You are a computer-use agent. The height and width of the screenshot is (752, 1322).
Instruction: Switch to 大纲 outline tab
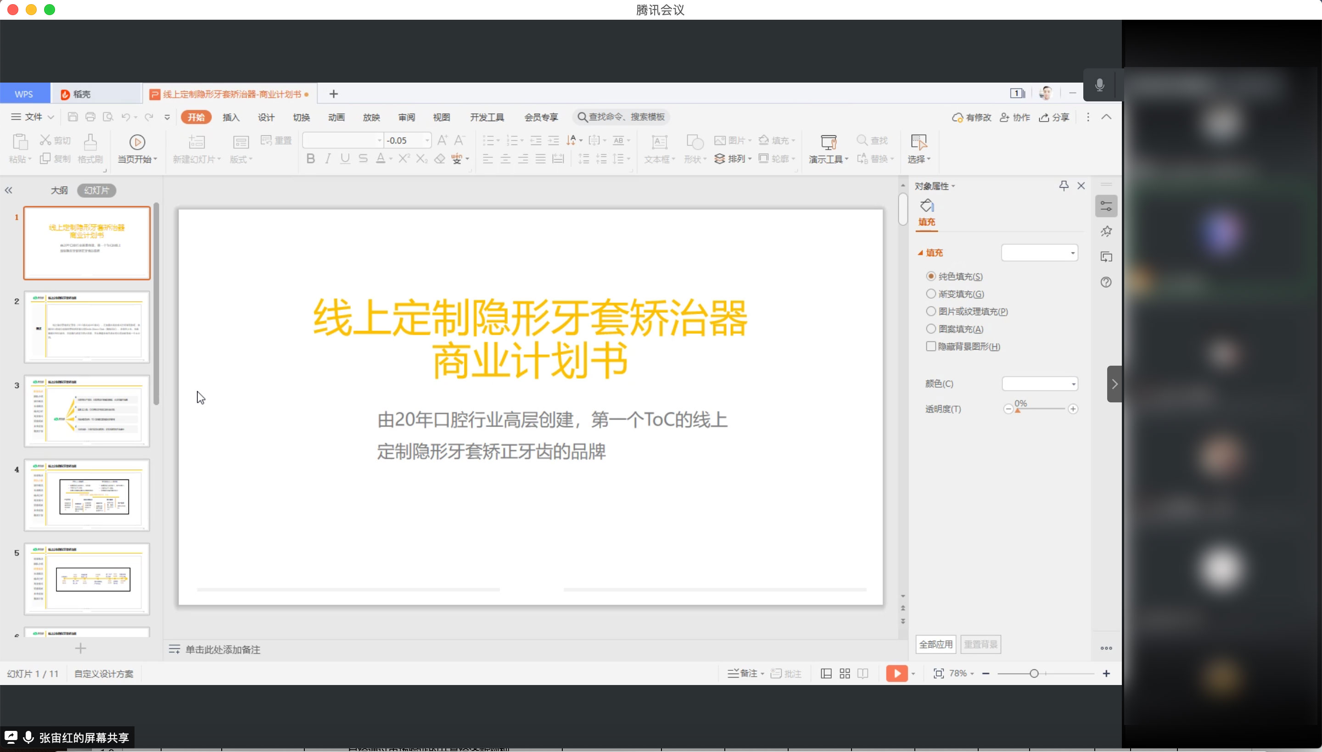(x=59, y=190)
